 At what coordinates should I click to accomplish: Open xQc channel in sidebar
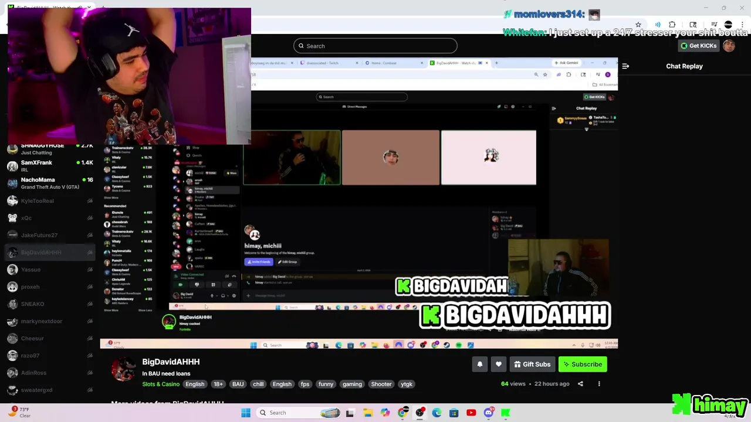point(50,218)
